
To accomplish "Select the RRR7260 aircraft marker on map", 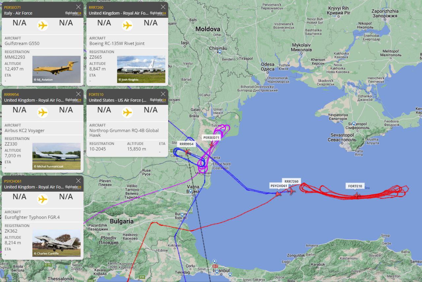I will [x=291, y=191].
